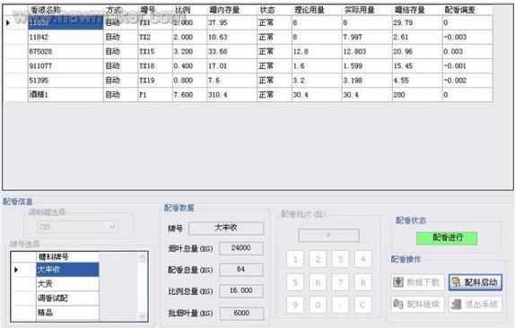The image size is (515, 328).
Task: Click the 罐内存量 cell 17.01
Action: 231,66
